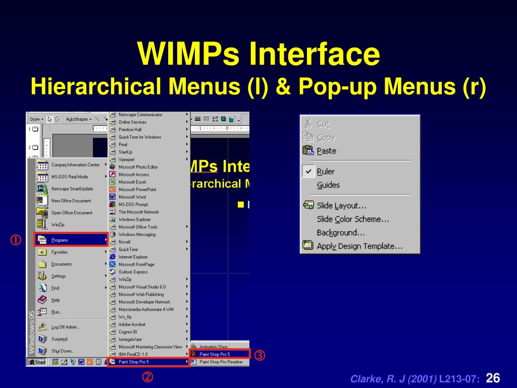
Task: Choose Paste from the pop-up menu
Action: pyautogui.click(x=359, y=151)
